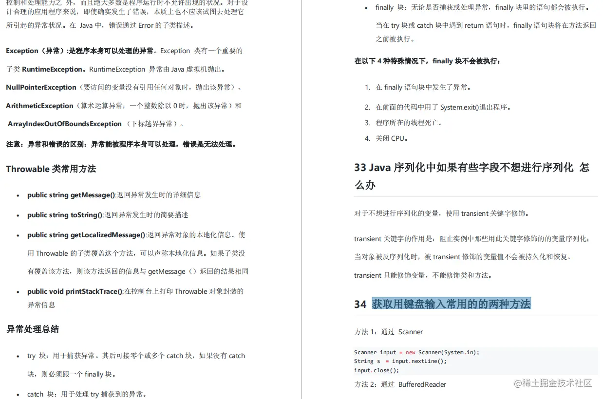Viewport: 603px width, 399px height.
Task: Select the 'NullPointerException' bold label
Action: click(40, 87)
